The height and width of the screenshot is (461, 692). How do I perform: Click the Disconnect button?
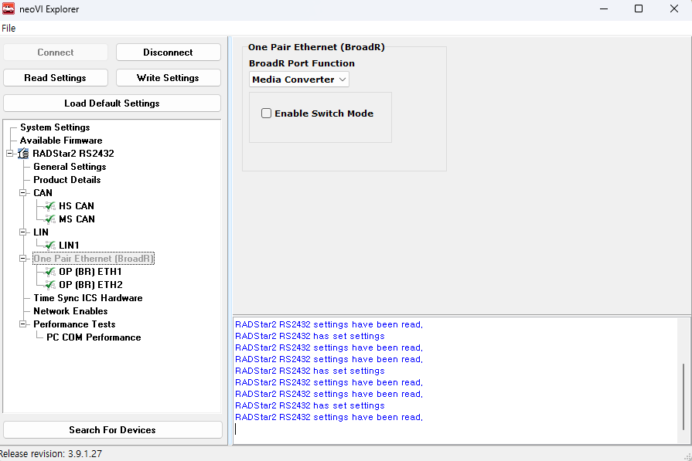point(168,53)
